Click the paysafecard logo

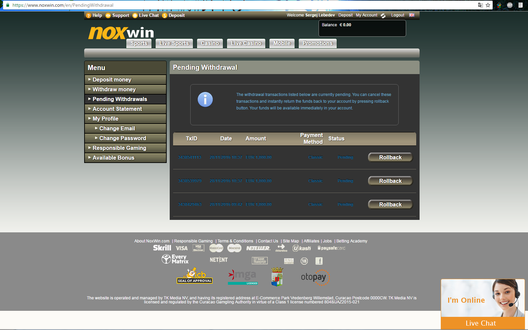point(331,248)
